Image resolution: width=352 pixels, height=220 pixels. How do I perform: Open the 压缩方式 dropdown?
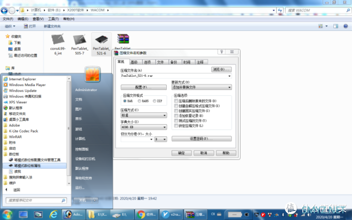point(144,115)
